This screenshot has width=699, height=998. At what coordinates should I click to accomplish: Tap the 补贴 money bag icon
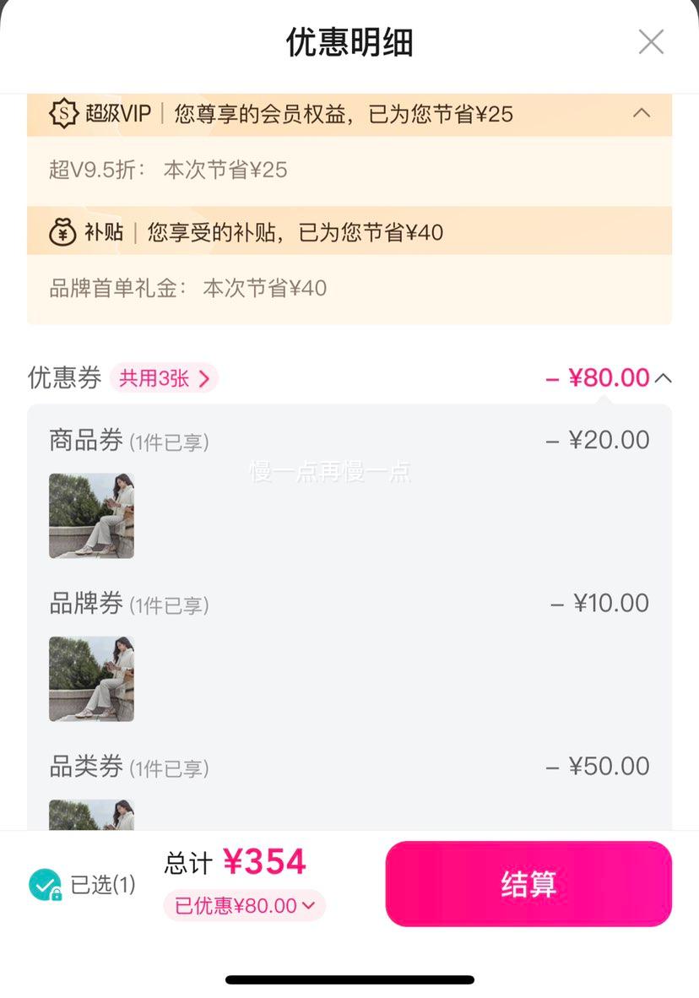pyautogui.click(x=62, y=231)
